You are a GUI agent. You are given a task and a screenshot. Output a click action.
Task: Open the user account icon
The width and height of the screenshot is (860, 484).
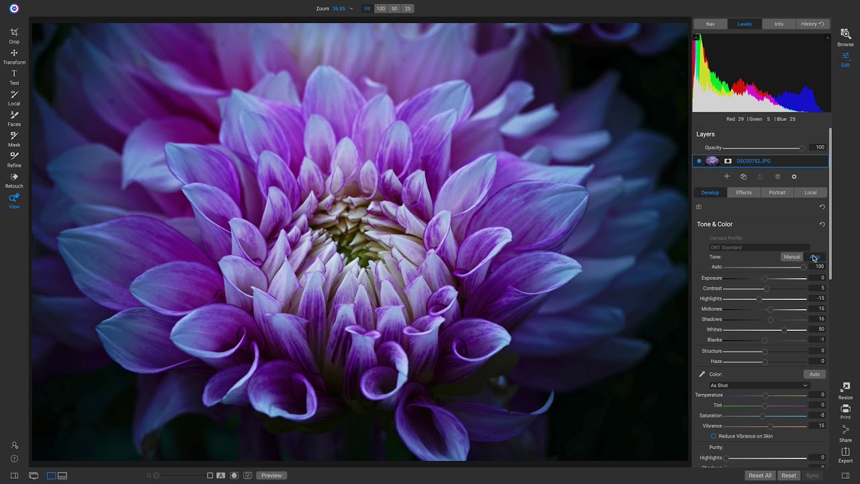[14, 445]
